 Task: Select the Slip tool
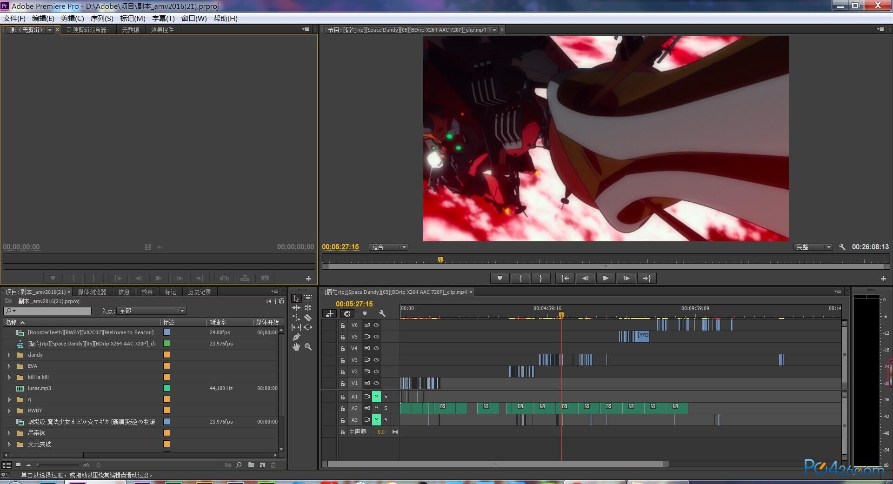pos(296,327)
